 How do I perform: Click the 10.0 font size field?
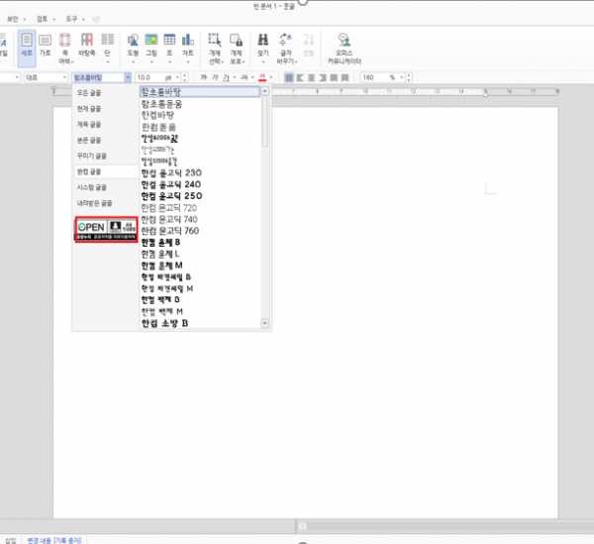pyautogui.click(x=149, y=77)
